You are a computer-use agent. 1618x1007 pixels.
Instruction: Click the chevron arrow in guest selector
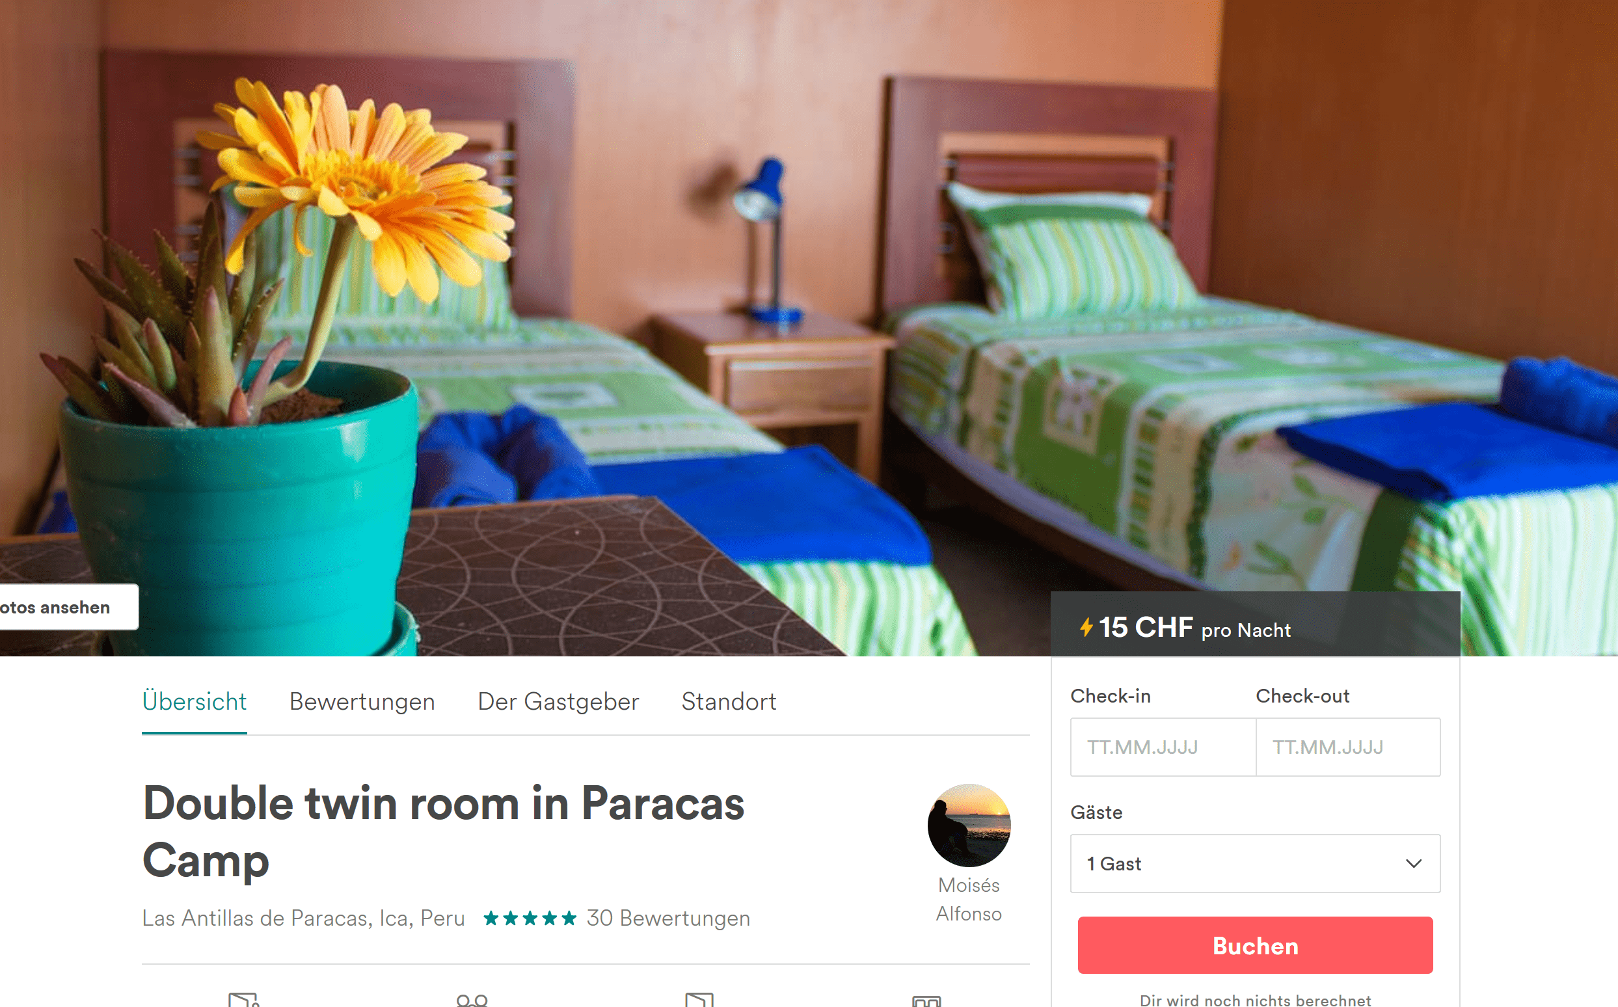coord(1414,864)
